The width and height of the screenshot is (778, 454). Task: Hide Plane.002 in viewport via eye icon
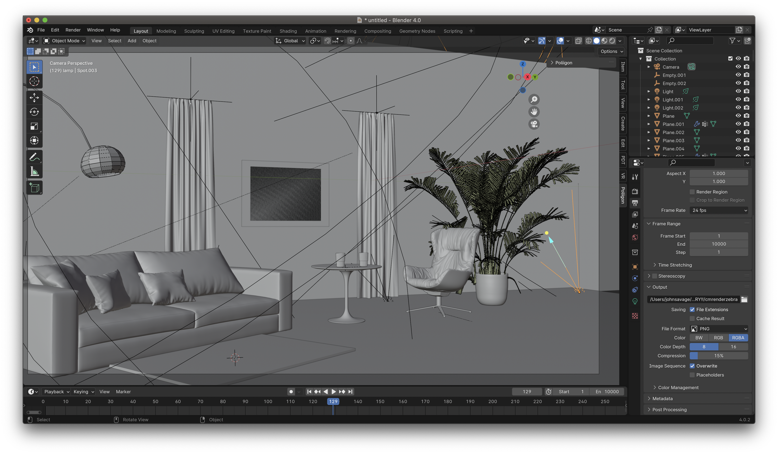click(738, 132)
